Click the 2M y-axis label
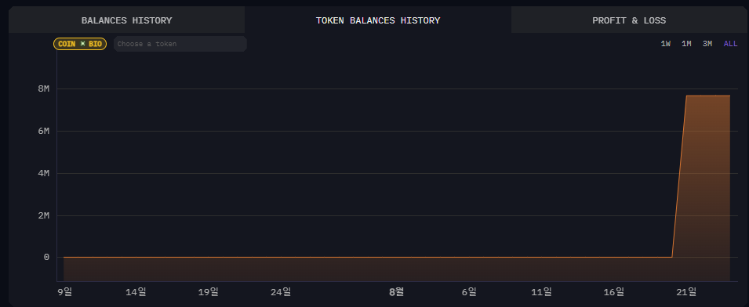 (44, 215)
